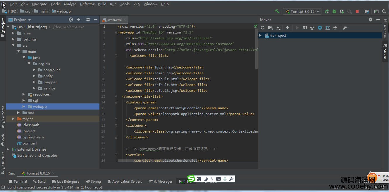Generate sources and update folders icon
Viewport: 389px width, 192px height.
click(x=270, y=28)
